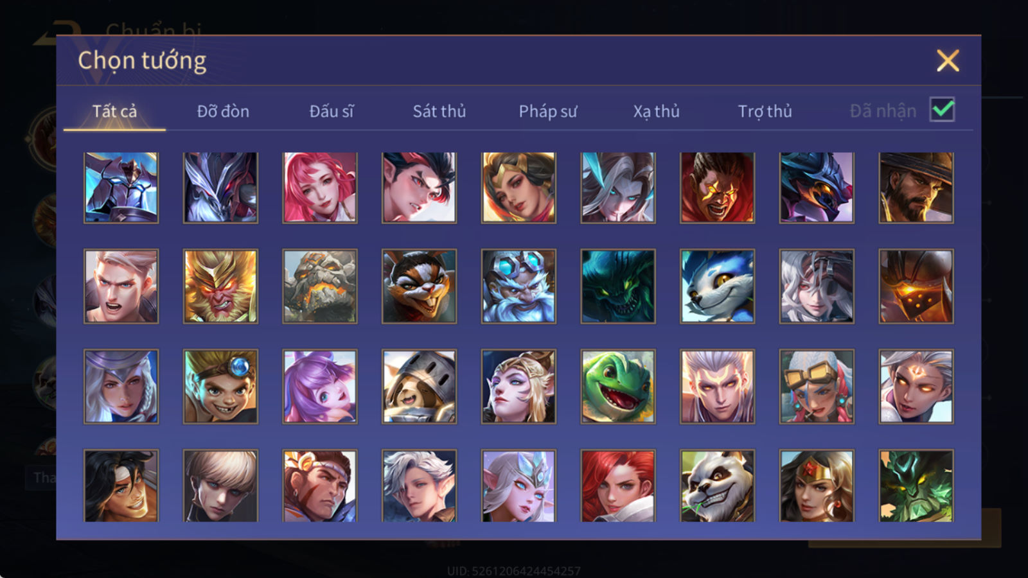This screenshot has width=1028, height=578.
Task: Open the Đấu sĩ tab
Action: [x=332, y=111]
